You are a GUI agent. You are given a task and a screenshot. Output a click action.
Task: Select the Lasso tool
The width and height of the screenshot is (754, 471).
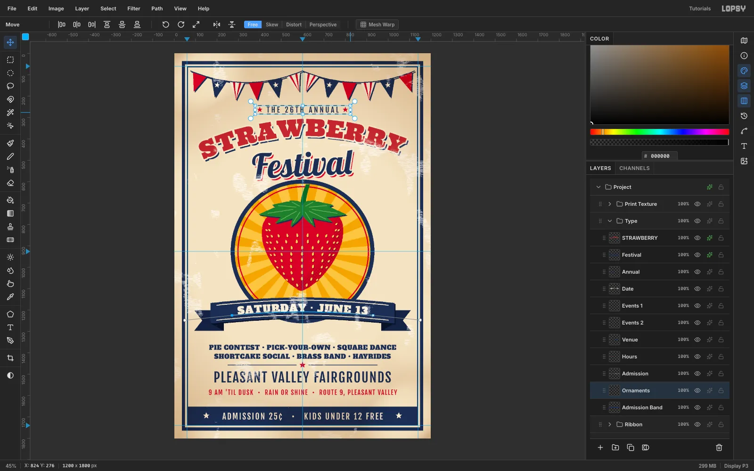click(10, 86)
